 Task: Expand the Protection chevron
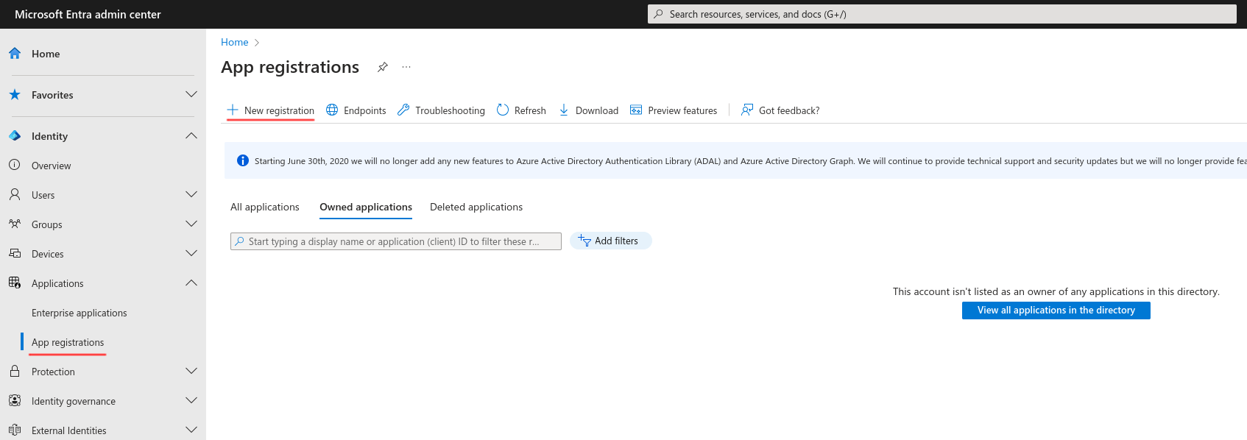click(x=191, y=371)
